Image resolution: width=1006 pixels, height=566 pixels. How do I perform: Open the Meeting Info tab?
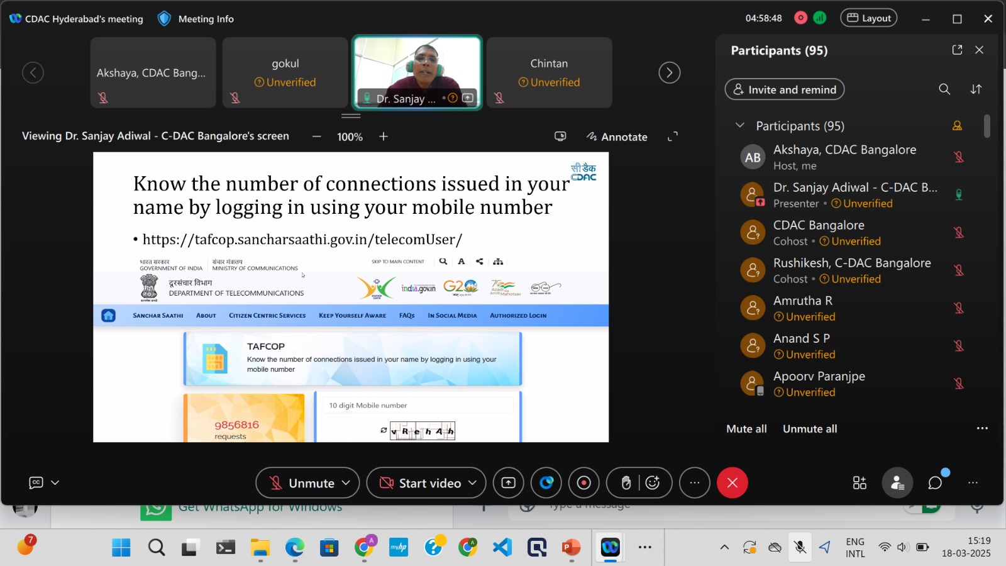tap(196, 19)
